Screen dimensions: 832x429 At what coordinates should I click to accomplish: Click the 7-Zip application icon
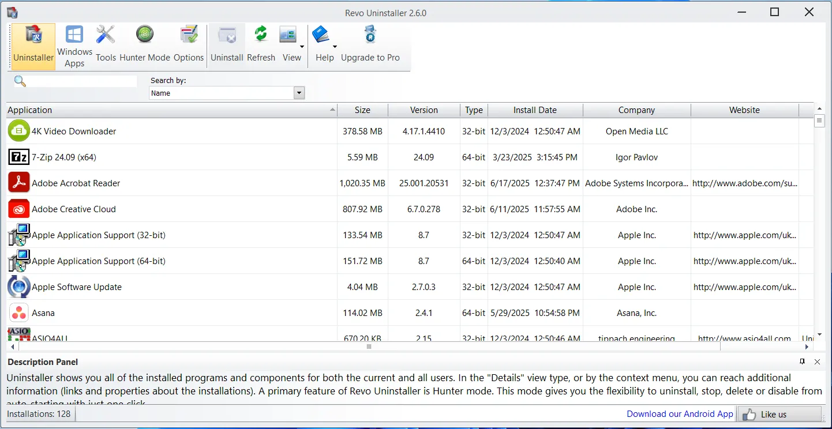(x=18, y=157)
